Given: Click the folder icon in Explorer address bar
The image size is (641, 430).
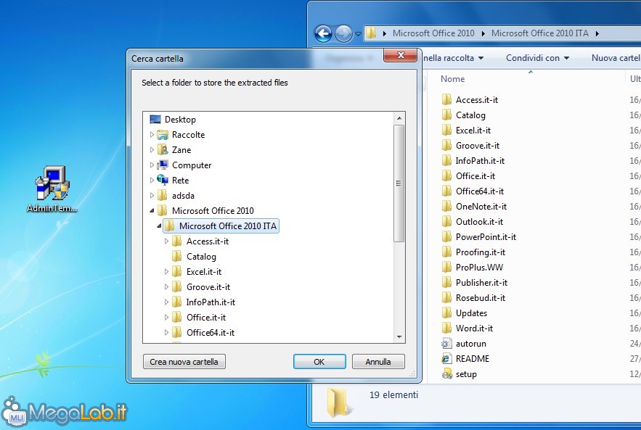Looking at the screenshot, I should click(371, 33).
